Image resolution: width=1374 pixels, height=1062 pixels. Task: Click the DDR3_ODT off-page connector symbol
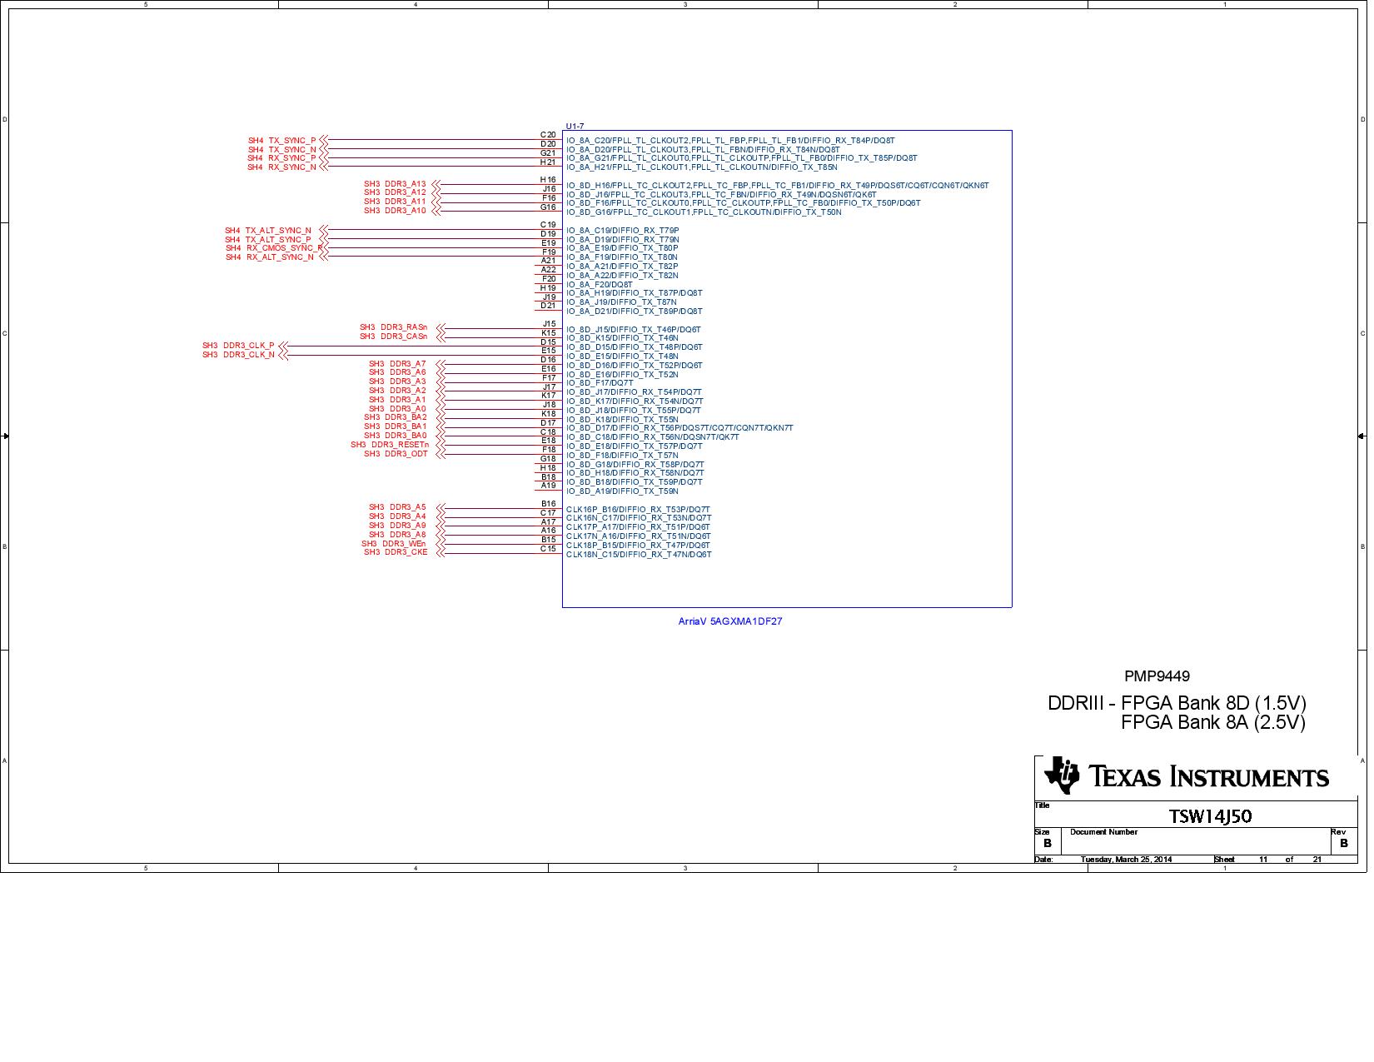(441, 454)
